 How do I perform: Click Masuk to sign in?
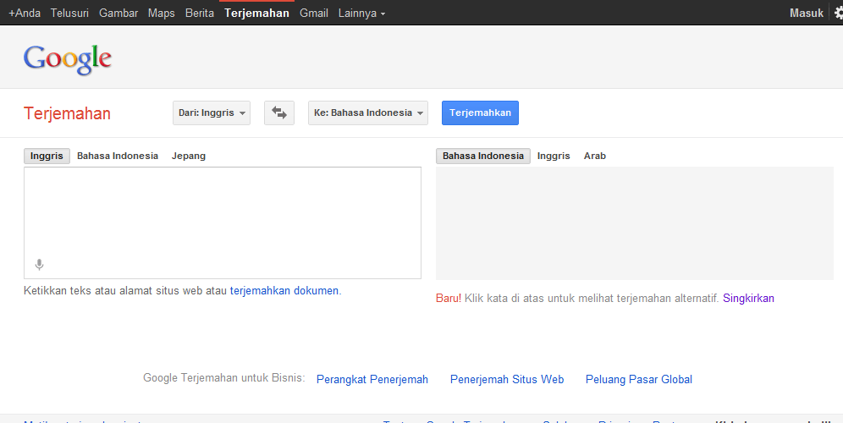pyautogui.click(x=807, y=13)
